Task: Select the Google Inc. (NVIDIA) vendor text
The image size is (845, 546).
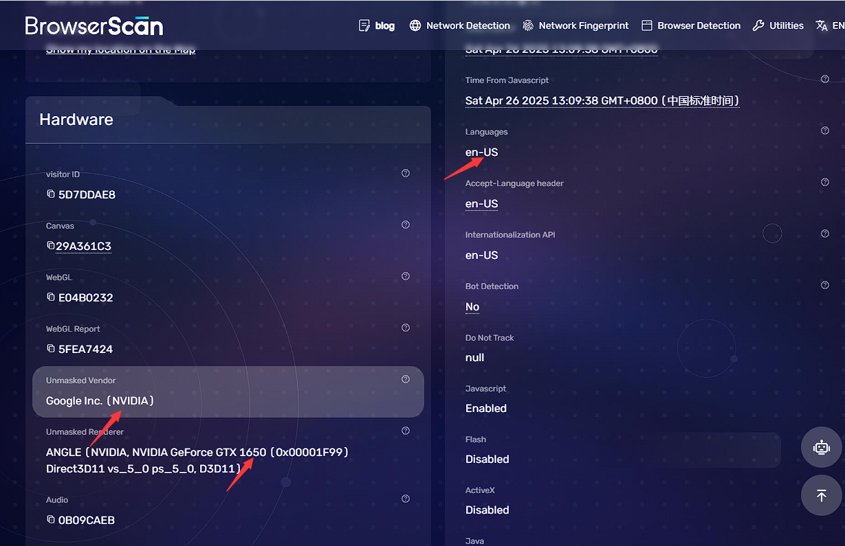Action: [x=100, y=400]
